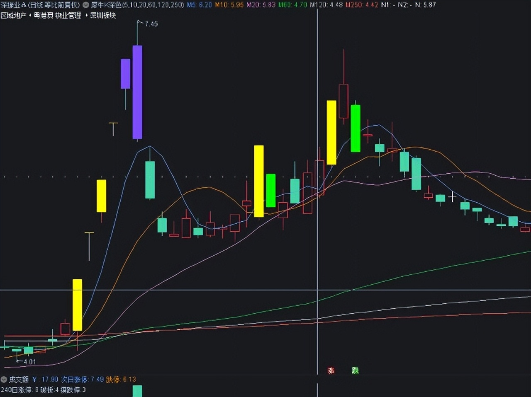Click the red M250 average label
The height and width of the screenshot is (397, 531).
[x=362, y=5]
